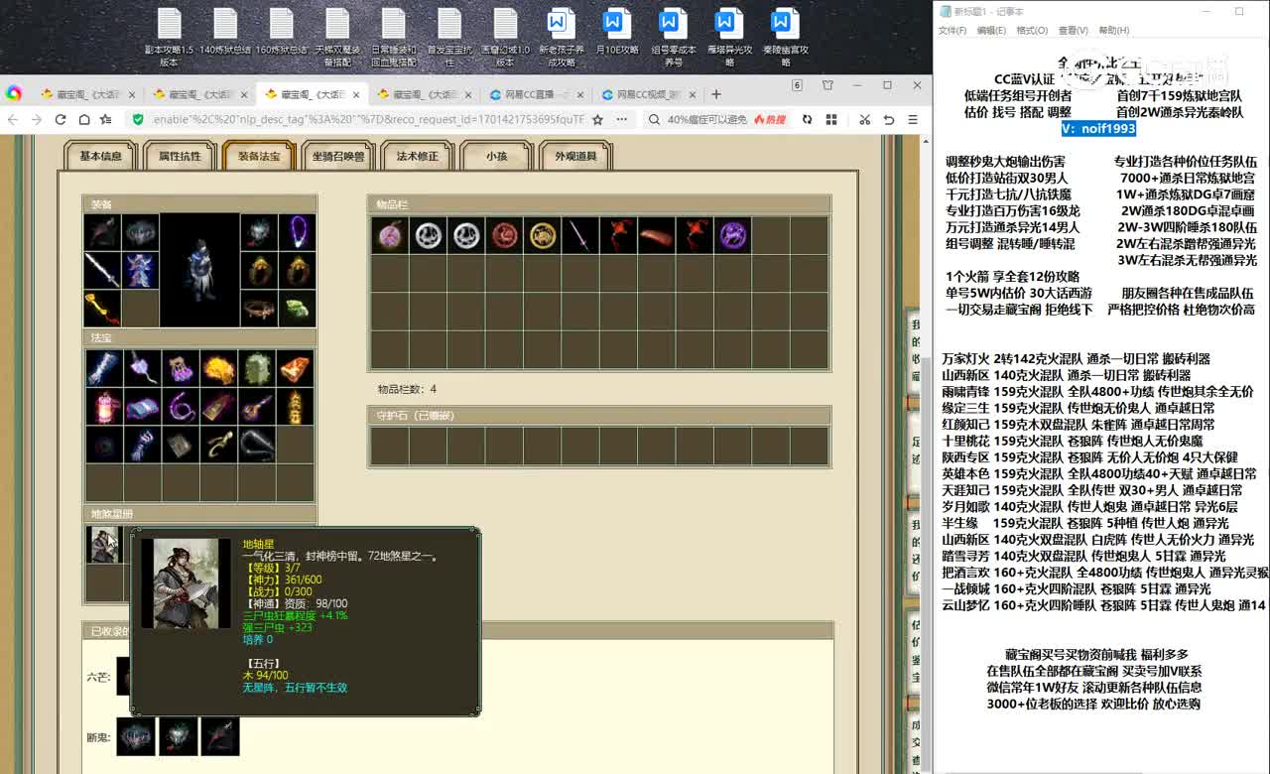This screenshot has width=1270, height=774.
Task: Click the golden flame talisman icon
Action: (218, 368)
